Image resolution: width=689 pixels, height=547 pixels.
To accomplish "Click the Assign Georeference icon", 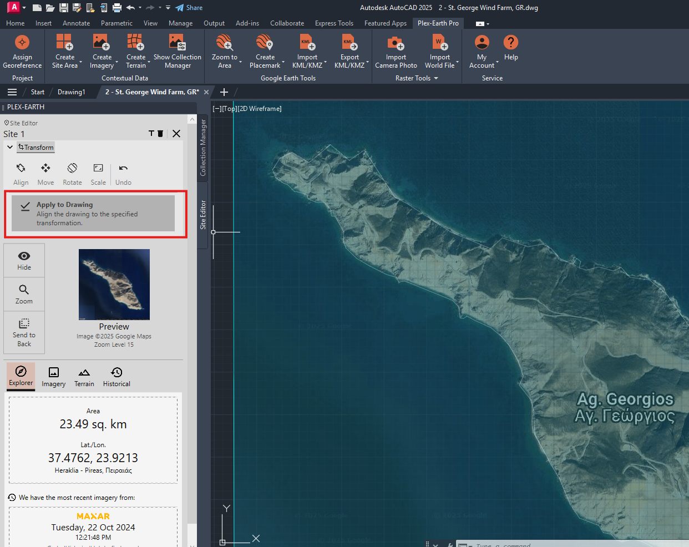I will pyautogui.click(x=22, y=42).
